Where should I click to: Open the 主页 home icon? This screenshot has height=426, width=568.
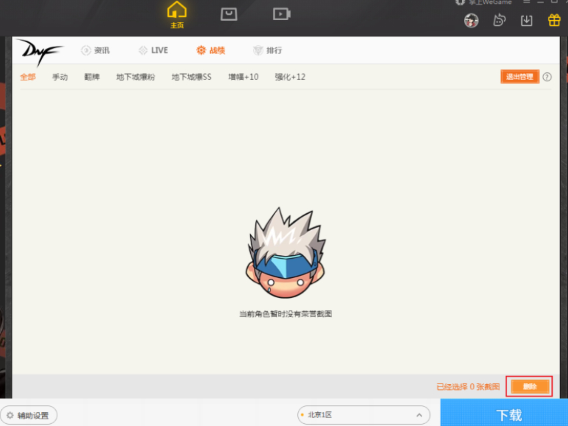pos(177,15)
